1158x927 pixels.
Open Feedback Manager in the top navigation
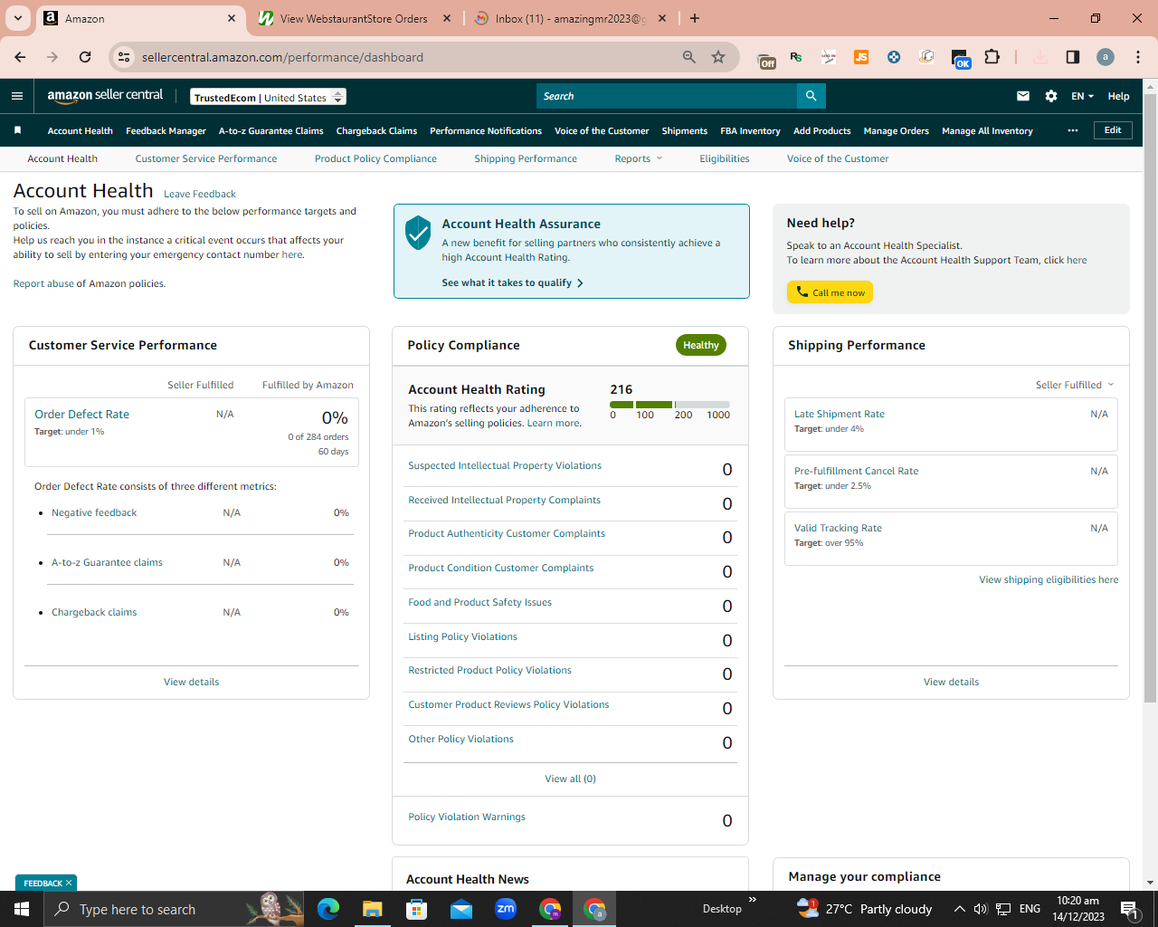coord(166,130)
